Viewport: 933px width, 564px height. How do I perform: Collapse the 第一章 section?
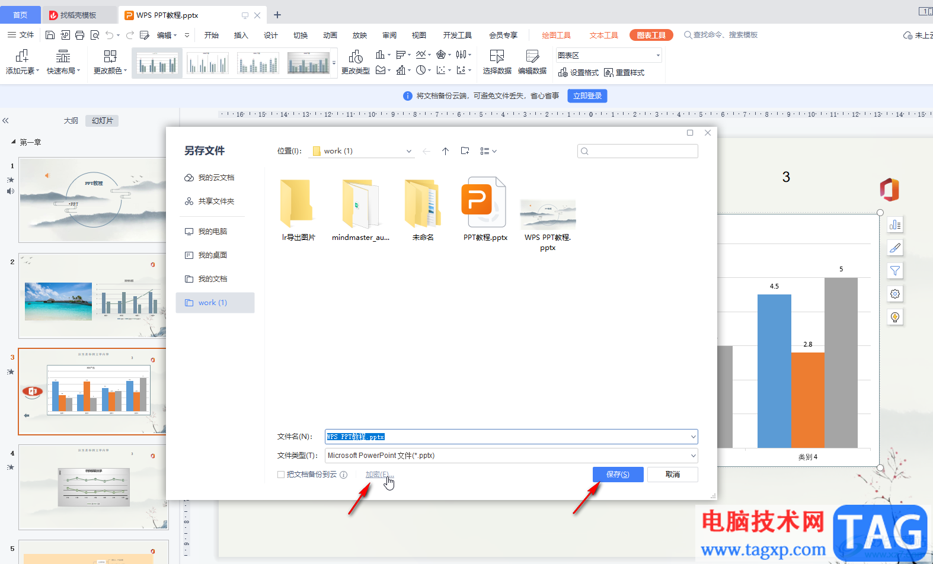coord(14,142)
